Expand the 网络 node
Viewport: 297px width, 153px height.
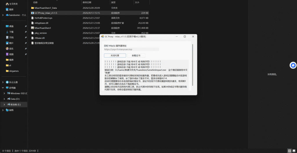coord(3,110)
